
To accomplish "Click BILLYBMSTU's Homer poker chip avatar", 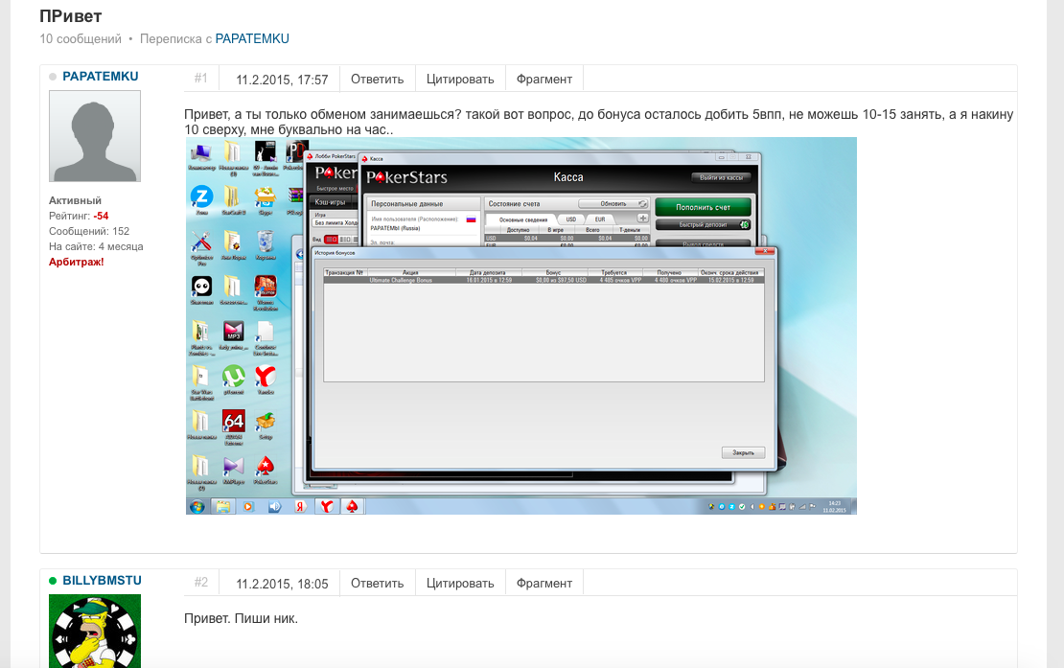I will tap(95, 632).
